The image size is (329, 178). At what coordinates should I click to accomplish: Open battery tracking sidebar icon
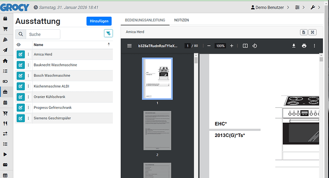pos(5,165)
